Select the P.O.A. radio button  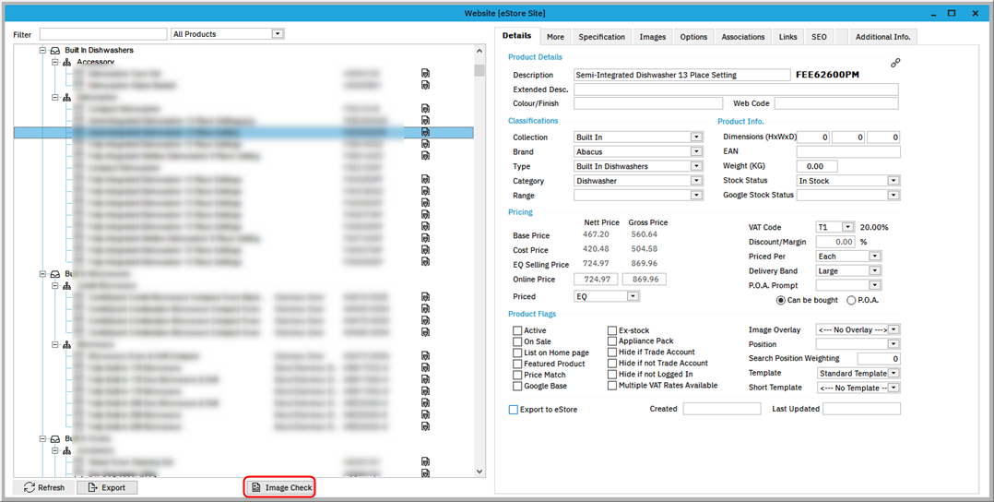coord(851,300)
